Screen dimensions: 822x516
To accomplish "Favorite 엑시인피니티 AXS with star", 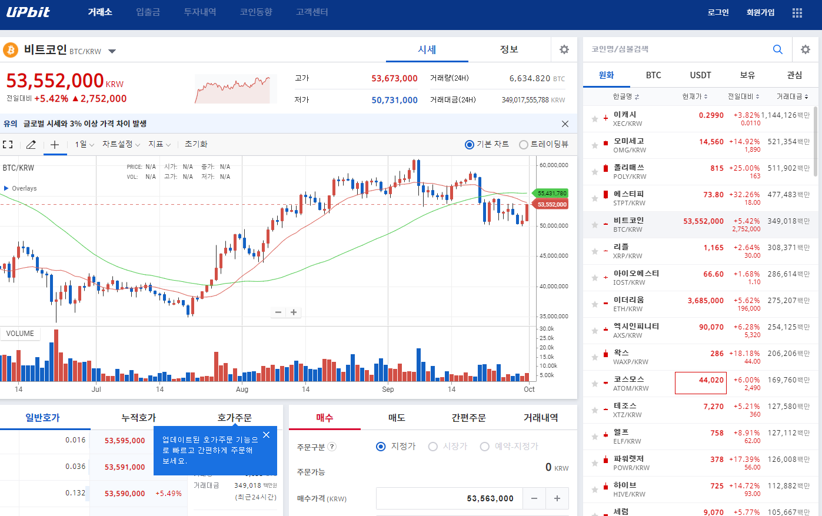I will (x=595, y=331).
